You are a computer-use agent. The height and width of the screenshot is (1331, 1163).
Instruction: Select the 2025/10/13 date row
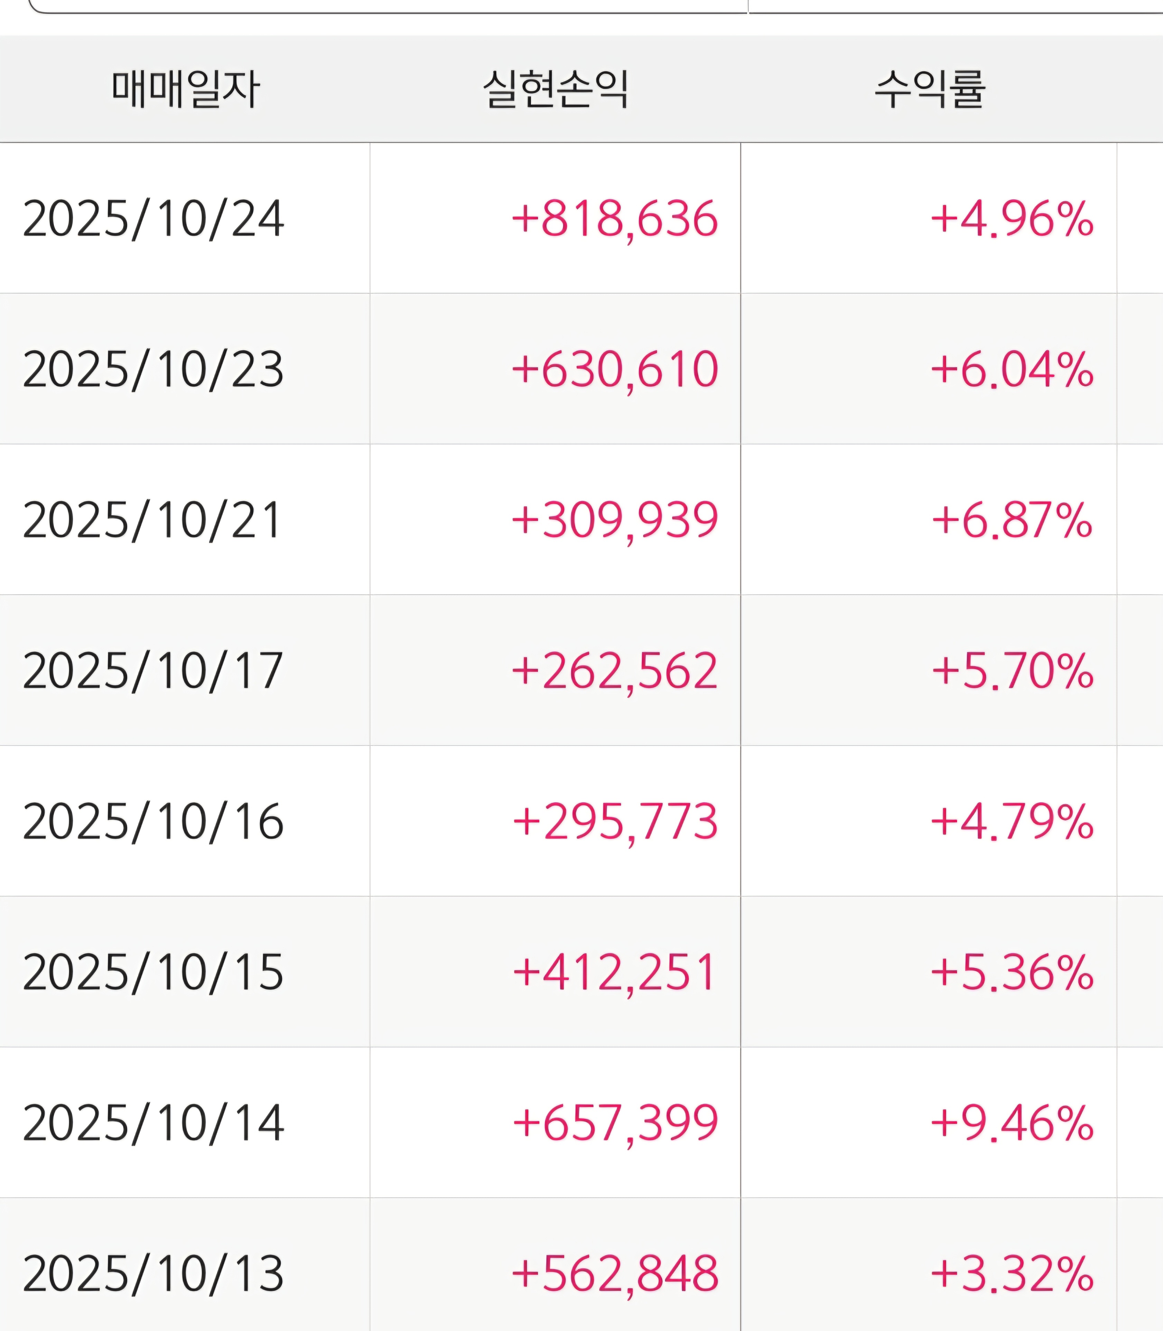tap(153, 1273)
